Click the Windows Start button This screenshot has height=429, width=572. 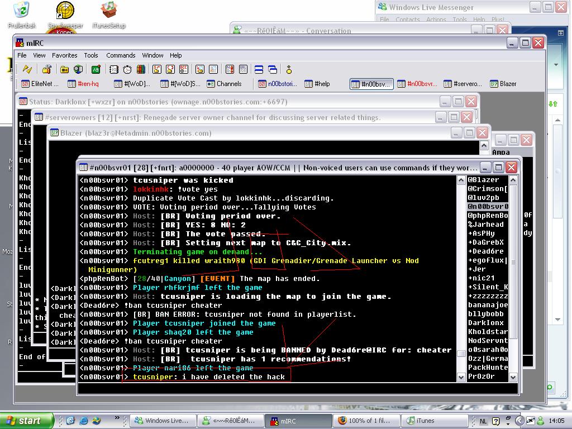[27, 421]
